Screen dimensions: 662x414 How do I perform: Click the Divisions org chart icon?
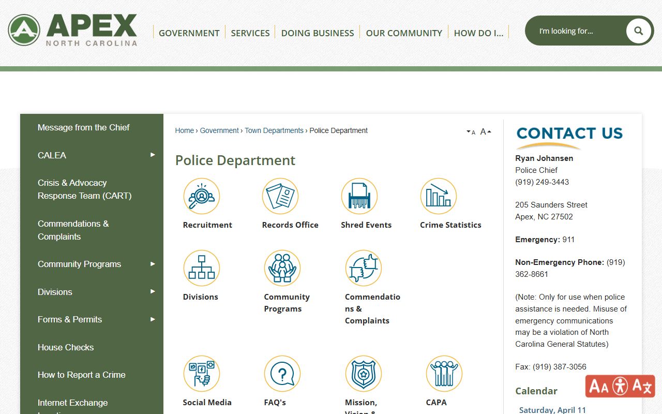201,268
